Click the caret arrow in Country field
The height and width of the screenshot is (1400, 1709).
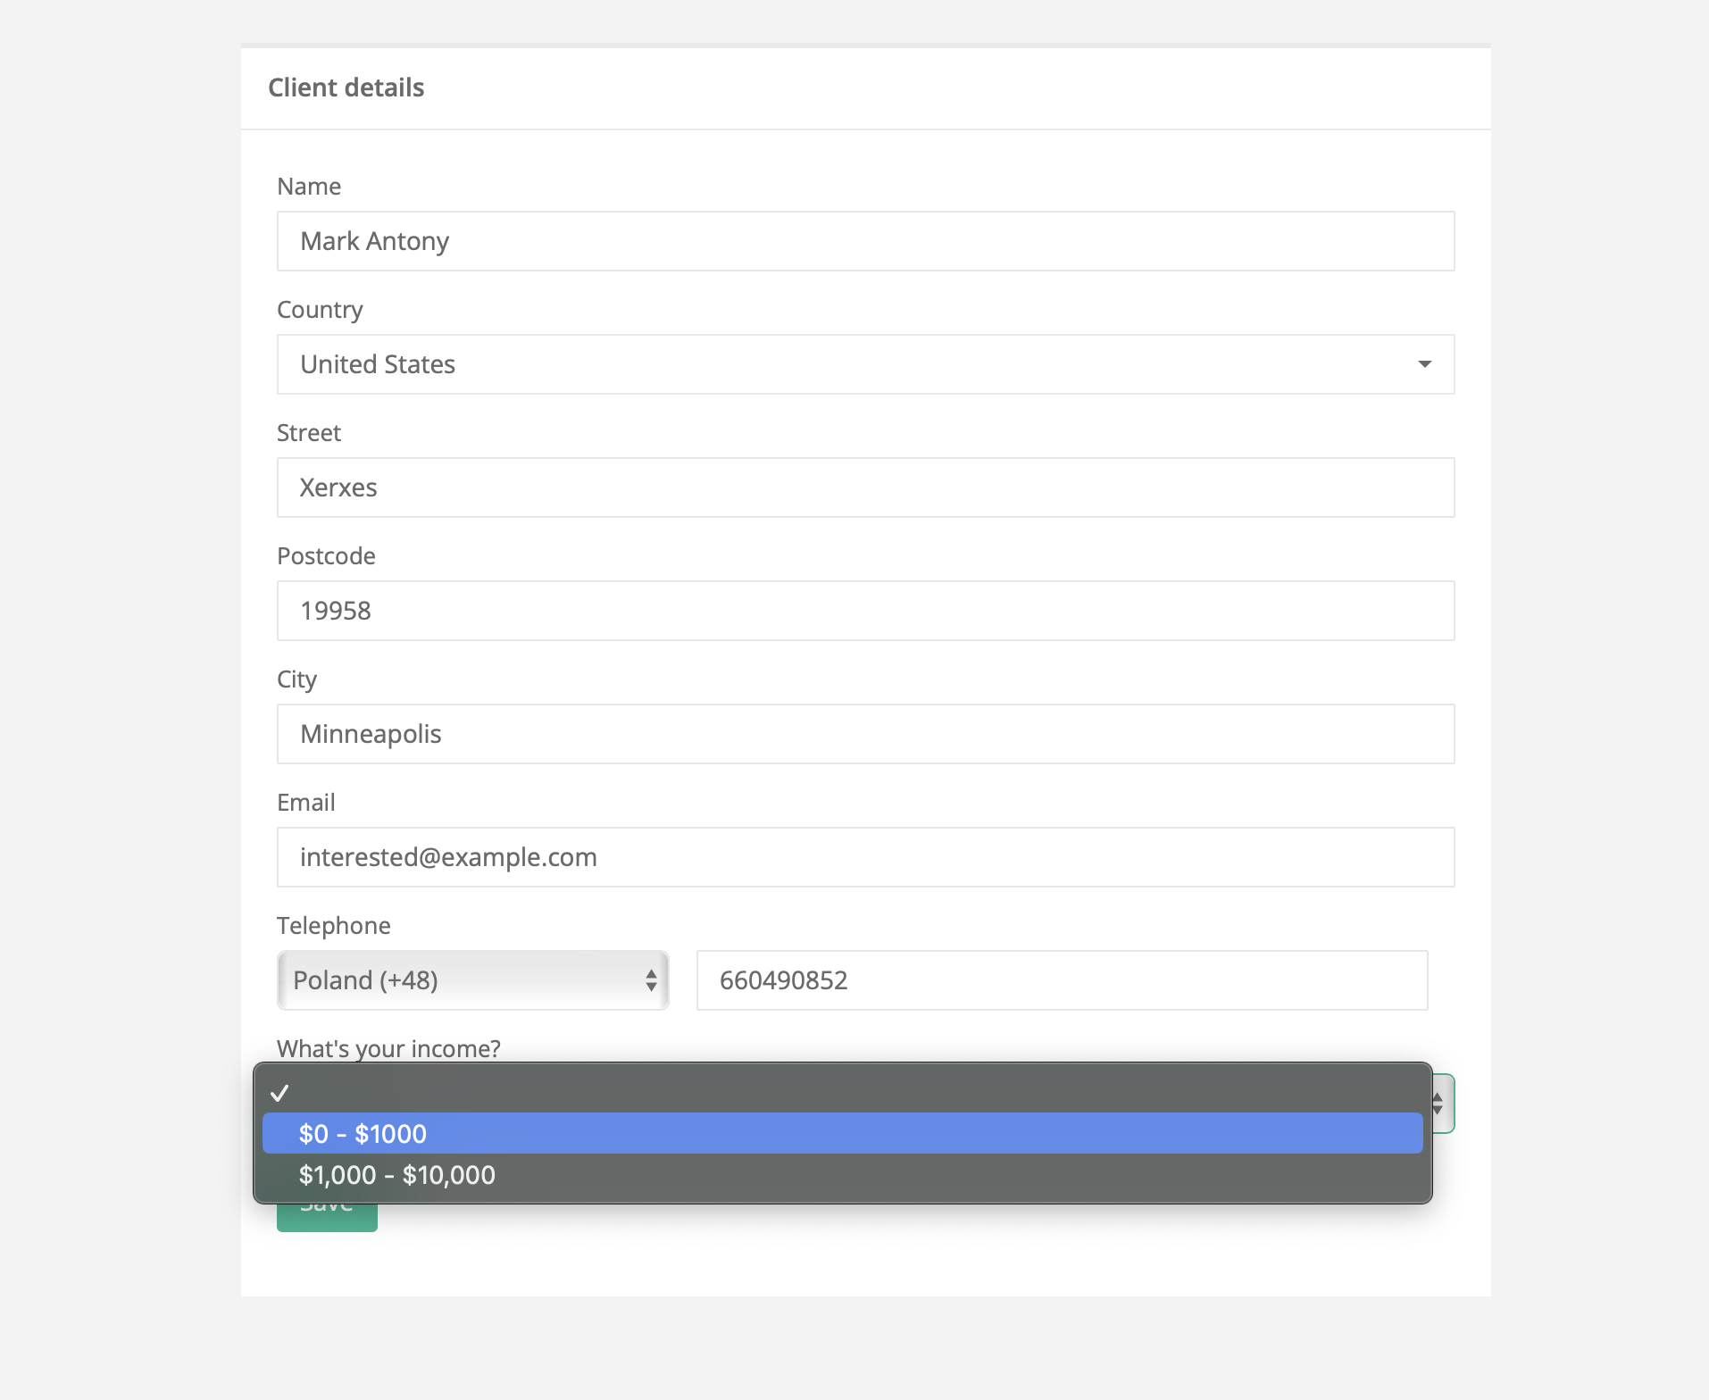[x=1424, y=364]
